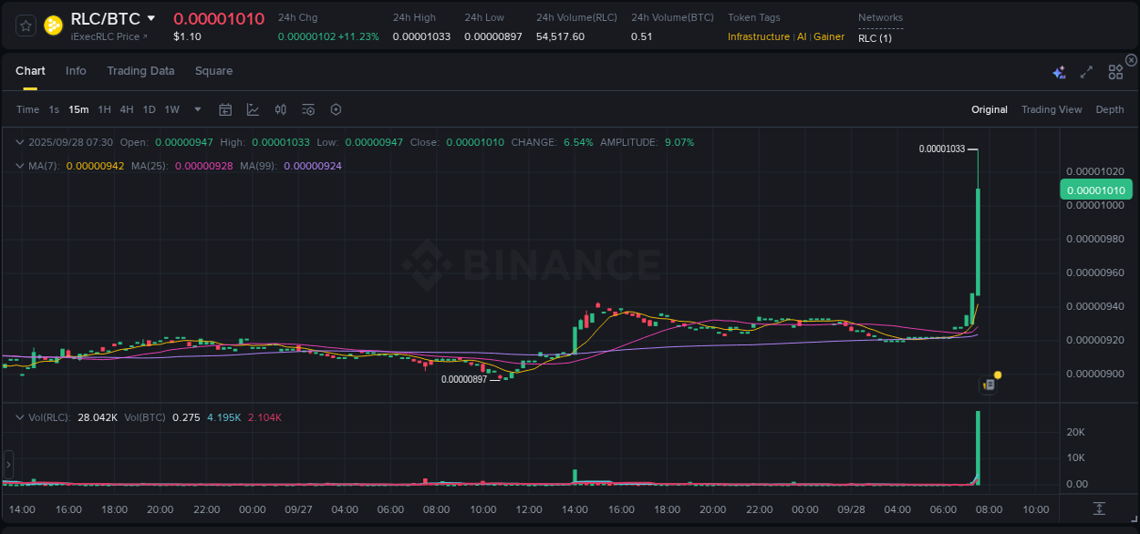Image resolution: width=1140 pixels, height=534 pixels.
Task: Click the Gainer token tag
Action: tap(828, 36)
